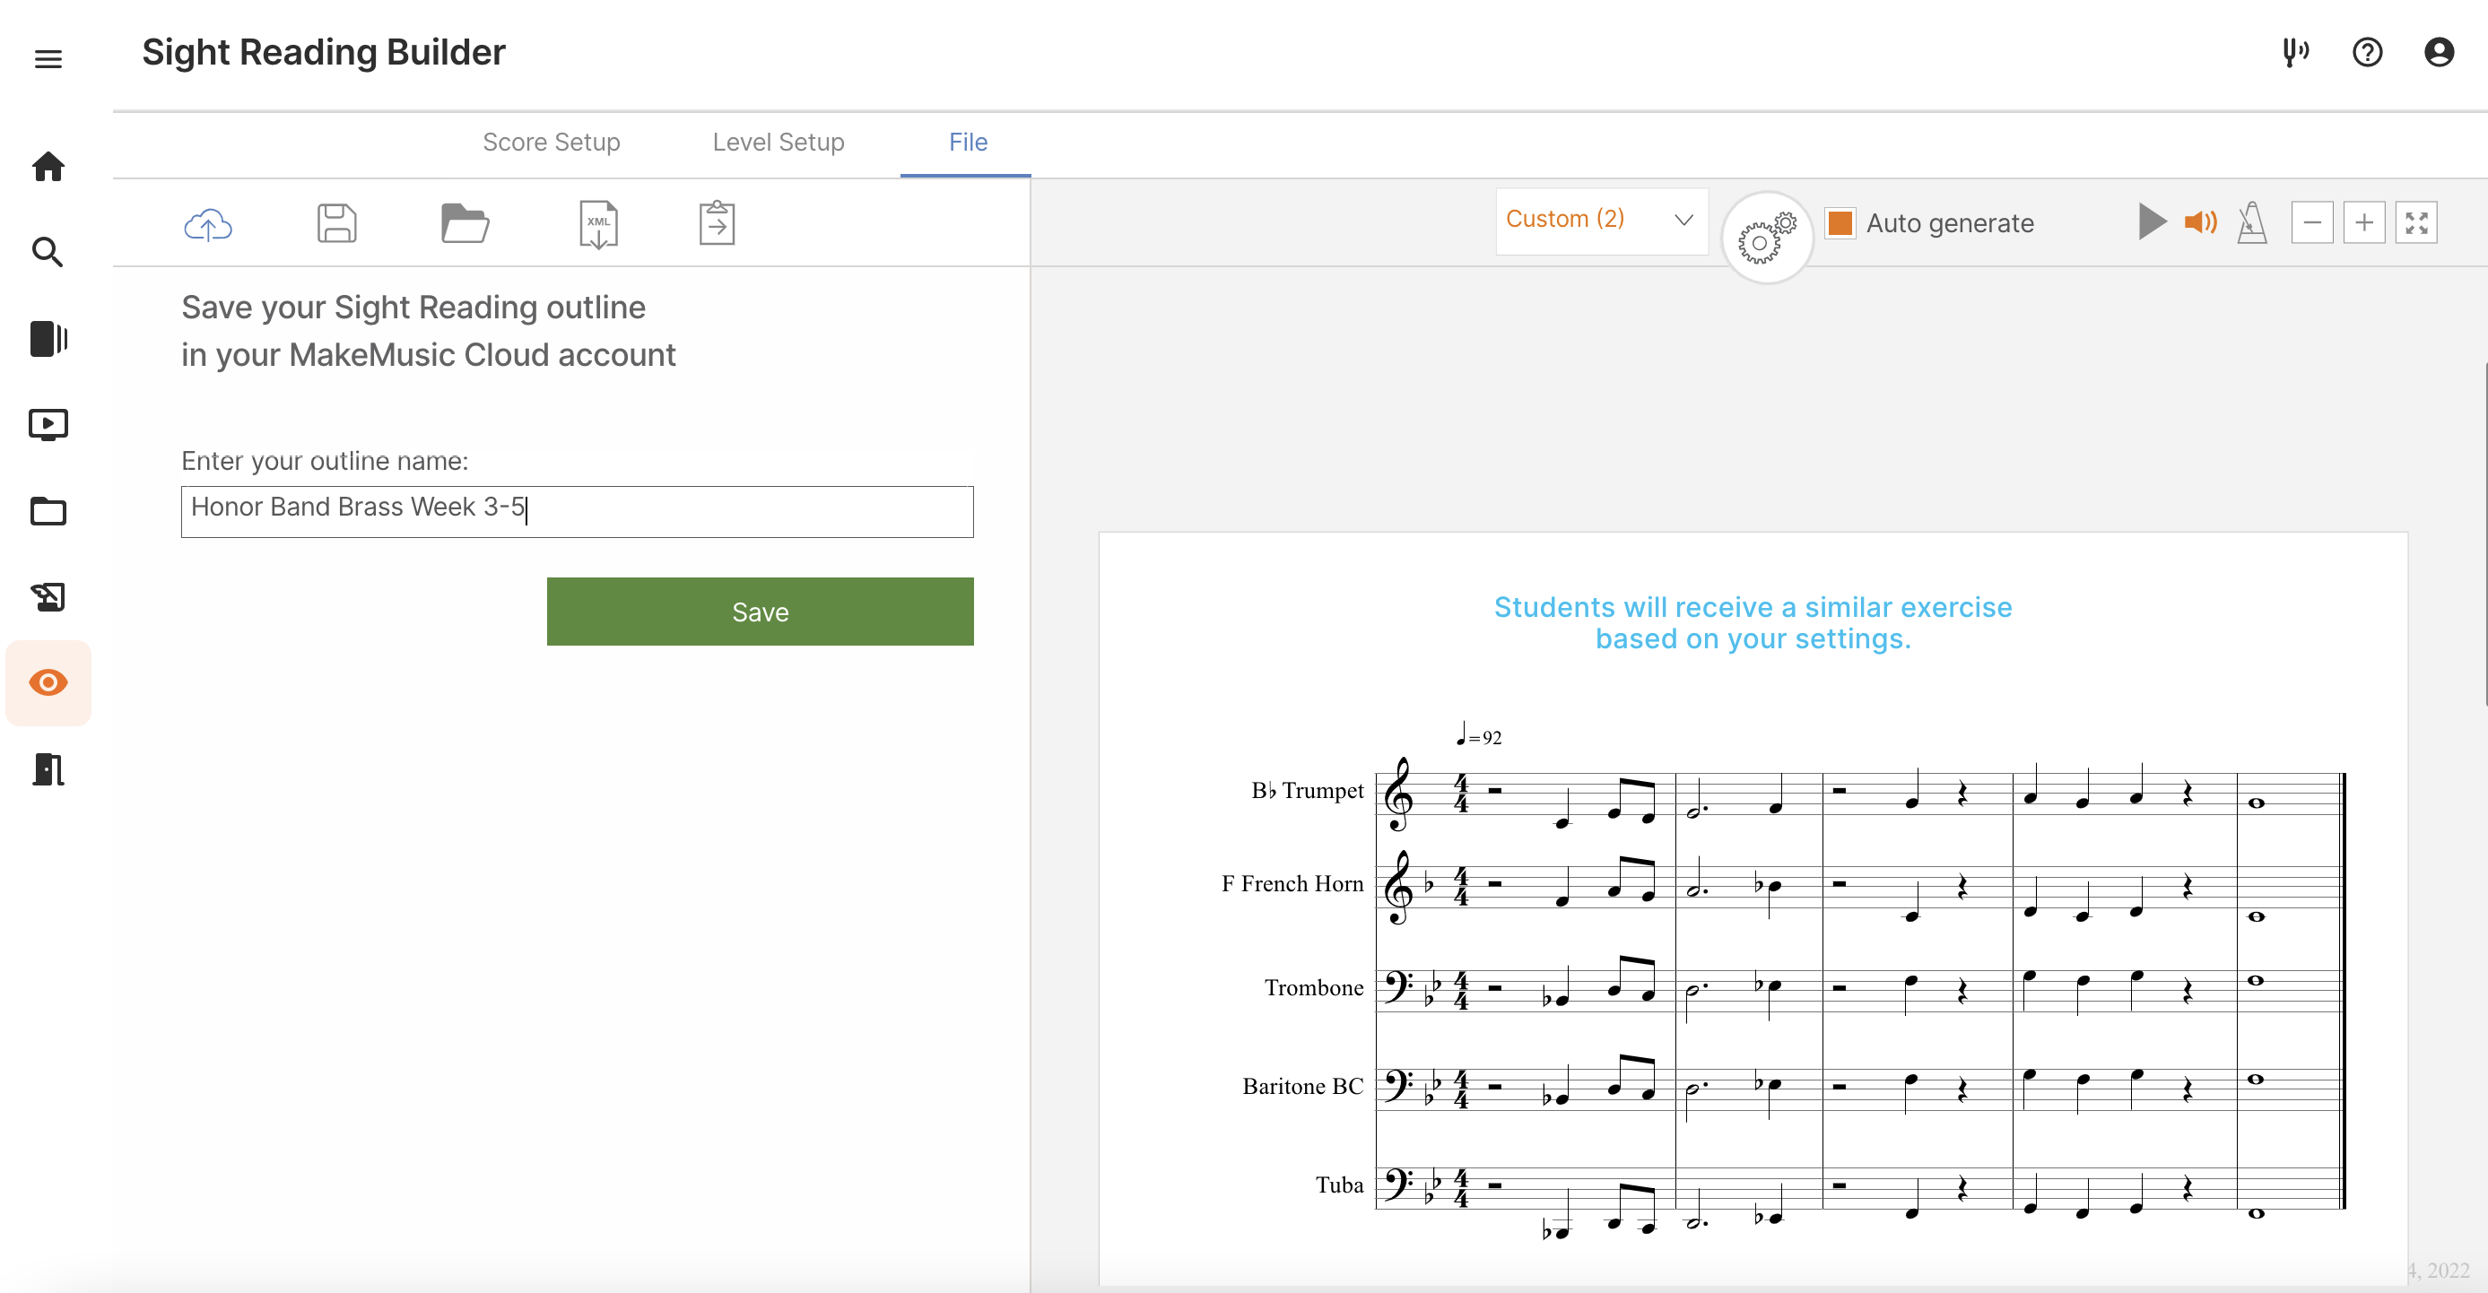Toggle the Auto generate checkbox
The height and width of the screenshot is (1293, 2488).
[x=1840, y=223]
